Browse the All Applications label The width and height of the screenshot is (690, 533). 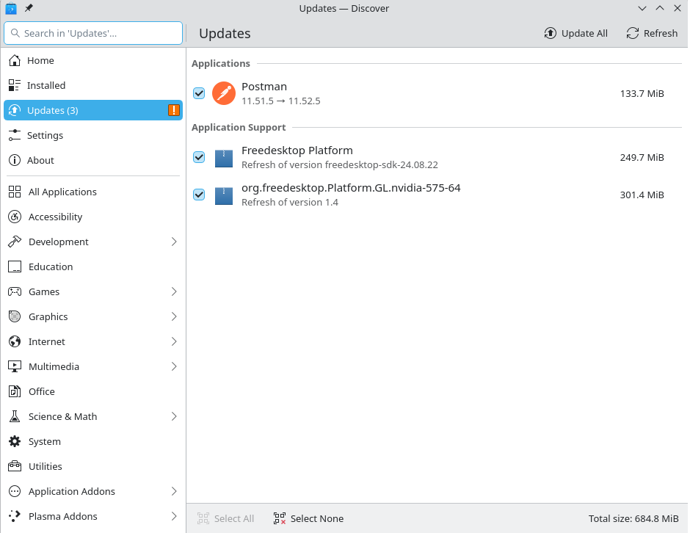(x=62, y=192)
